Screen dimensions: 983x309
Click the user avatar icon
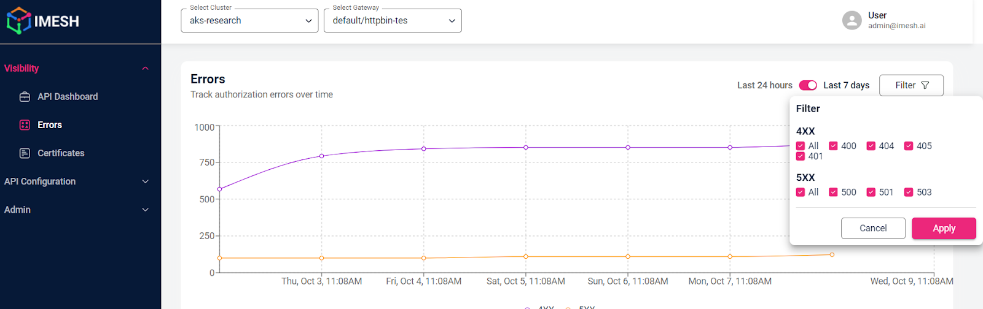(852, 20)
